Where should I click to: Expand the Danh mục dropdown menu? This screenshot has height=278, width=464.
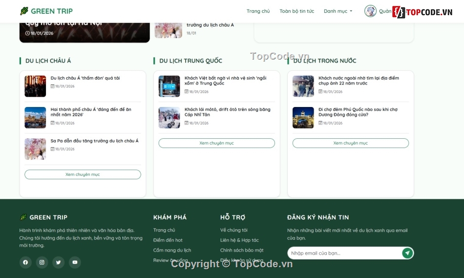[x=338, y=11]
